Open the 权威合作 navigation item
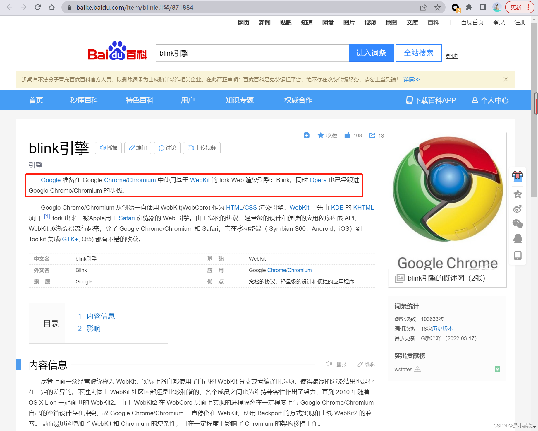 coord(298,100)
